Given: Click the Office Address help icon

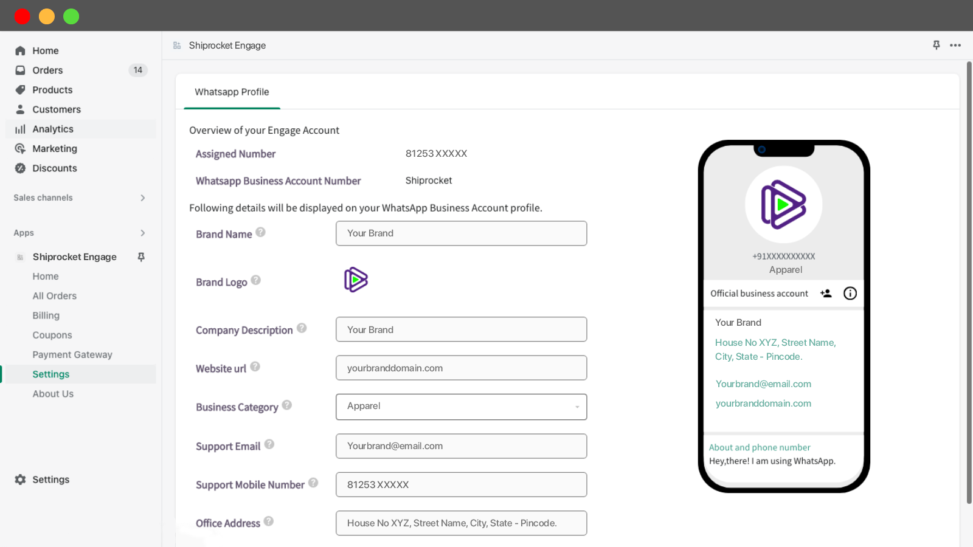Looking at the screenshot, I should (x=269, y=521).
